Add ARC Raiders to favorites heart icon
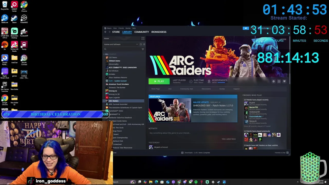 (x=284, y=81)
